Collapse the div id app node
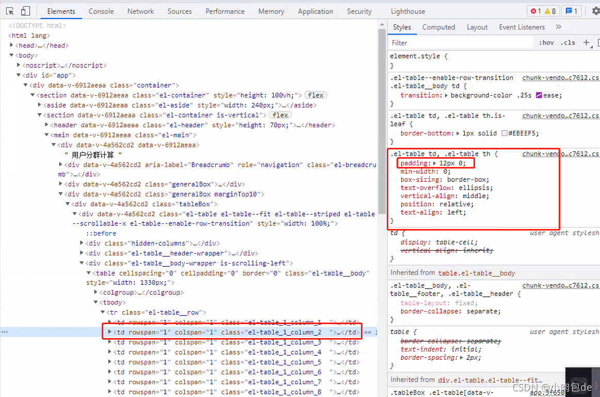The height and width of the screenshot is (397, 600). click(19, 75)
